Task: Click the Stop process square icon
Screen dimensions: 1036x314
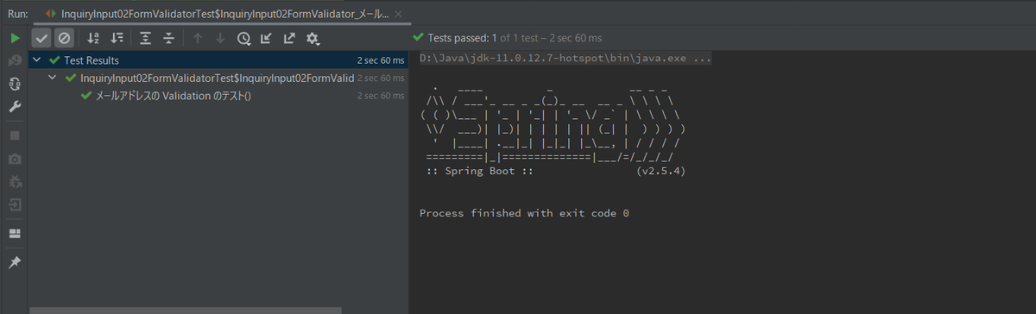Action: (x=15, y=135)
